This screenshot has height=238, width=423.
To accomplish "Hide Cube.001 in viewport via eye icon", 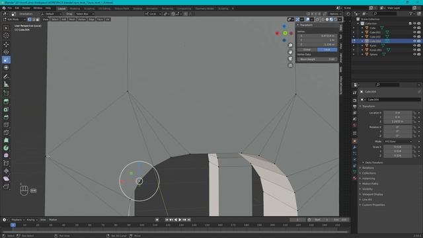I will point(414,32).
